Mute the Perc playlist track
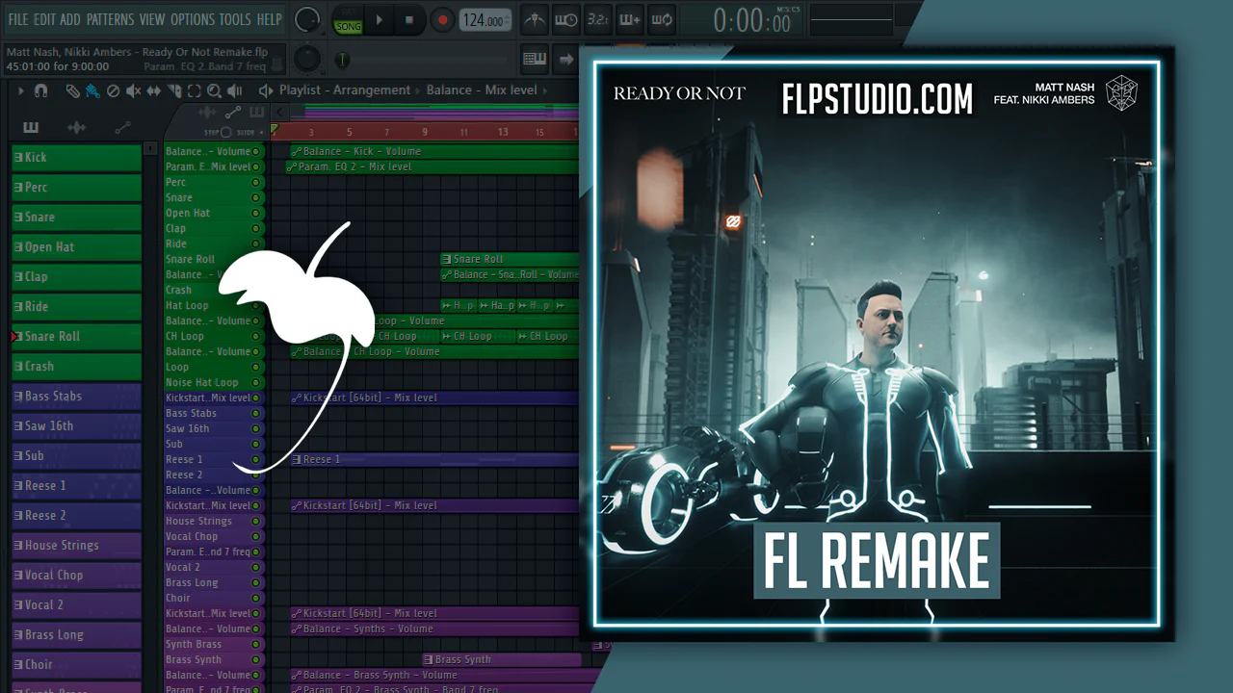Screen dimensions: 1233x693 click(x=256, y=182)
